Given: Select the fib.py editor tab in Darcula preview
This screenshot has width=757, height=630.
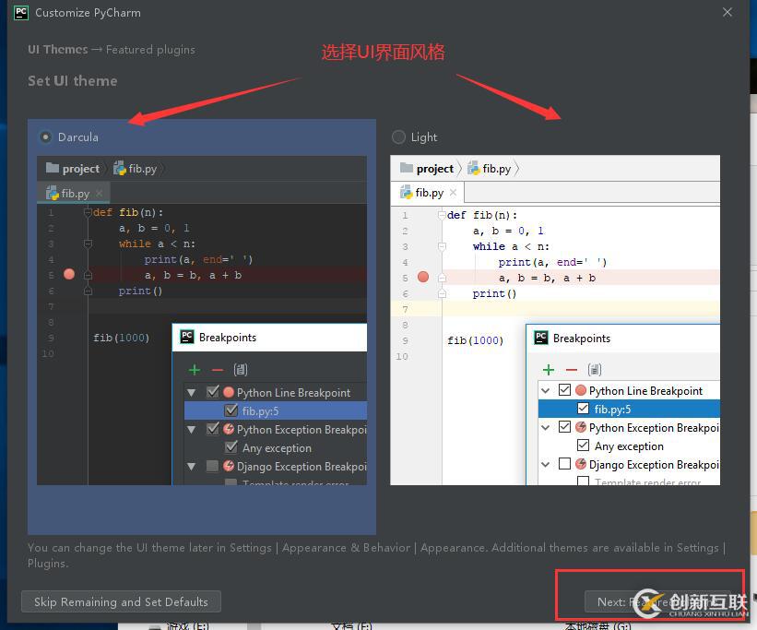Looking at the screenshot, I should [74, 194].
